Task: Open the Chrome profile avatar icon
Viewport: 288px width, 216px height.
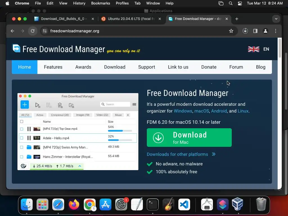Action: click(x=265, y=31)
